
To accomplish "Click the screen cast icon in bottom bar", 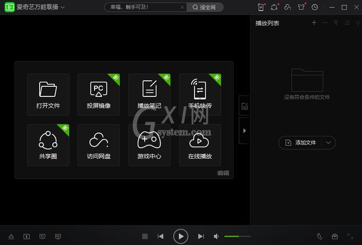I will click(x=58, y=236).
